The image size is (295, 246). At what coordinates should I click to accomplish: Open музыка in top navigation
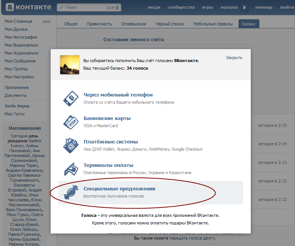click(229, 7)
